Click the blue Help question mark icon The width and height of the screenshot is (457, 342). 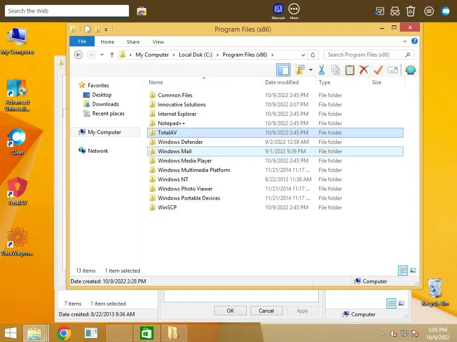[x=415, y=41]
